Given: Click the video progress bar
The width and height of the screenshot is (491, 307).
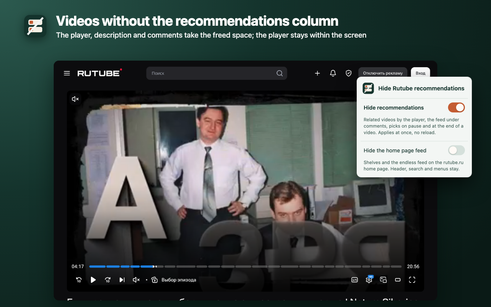Looking at the screenshot, I should coord(245,266).
